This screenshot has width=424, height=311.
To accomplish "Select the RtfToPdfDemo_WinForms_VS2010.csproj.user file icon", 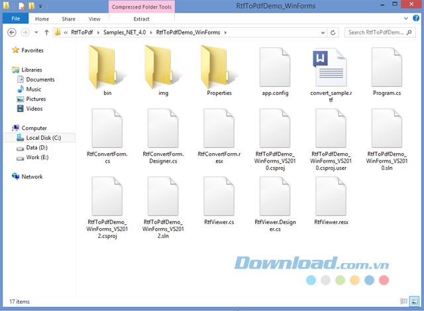I will [x=331, y=128].
